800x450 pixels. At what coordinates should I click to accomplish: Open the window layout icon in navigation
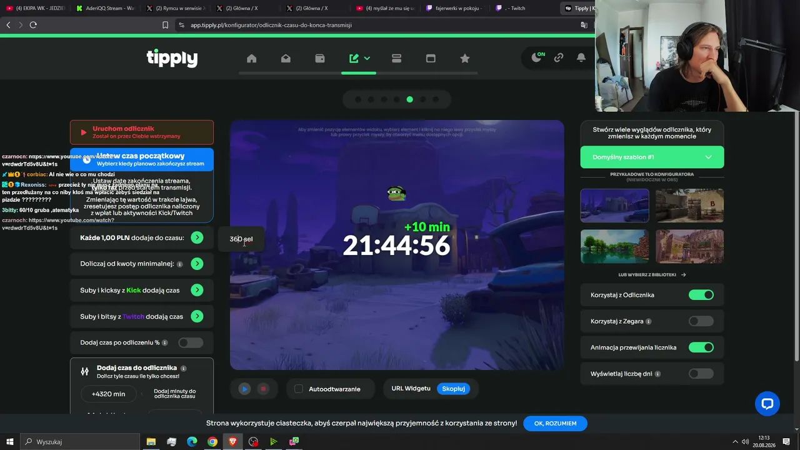click(431, 58)
